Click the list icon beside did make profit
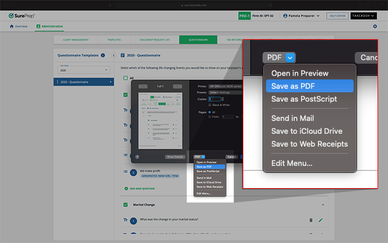 (125, 171)
